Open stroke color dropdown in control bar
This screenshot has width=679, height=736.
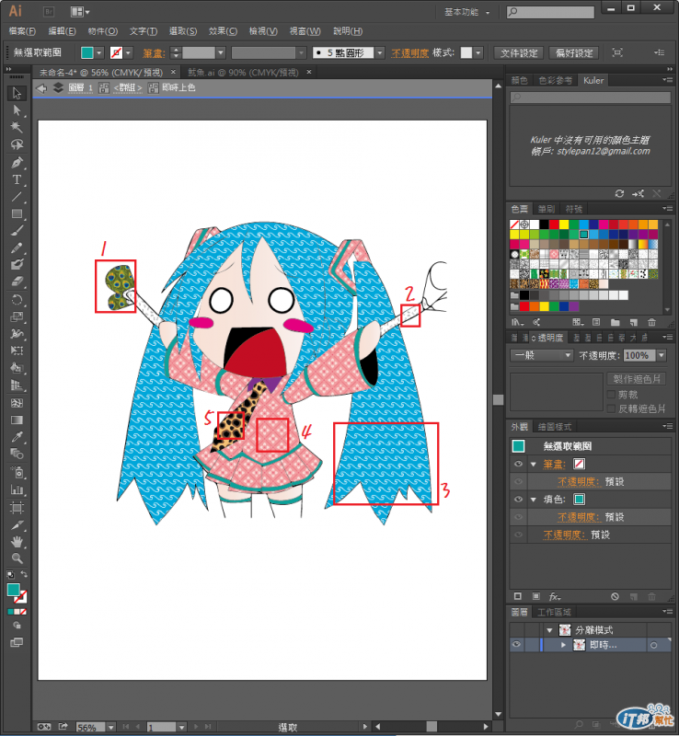[128, 53]
